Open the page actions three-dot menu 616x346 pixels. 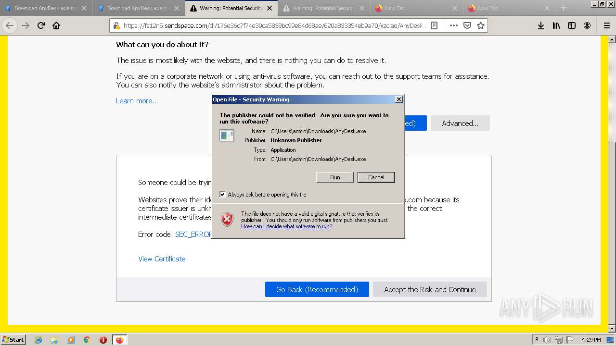(x=453, y=25)
